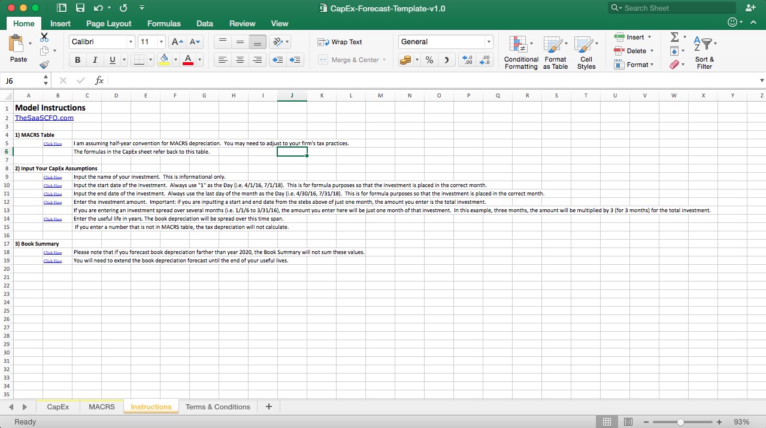Open Sort & Filter

point(704,53)
